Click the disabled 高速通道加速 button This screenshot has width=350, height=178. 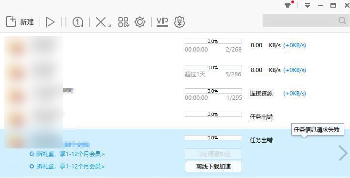click(x=213, y=154)
